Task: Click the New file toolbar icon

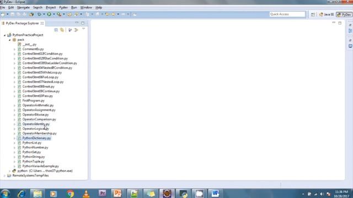Action: [3, 14]
